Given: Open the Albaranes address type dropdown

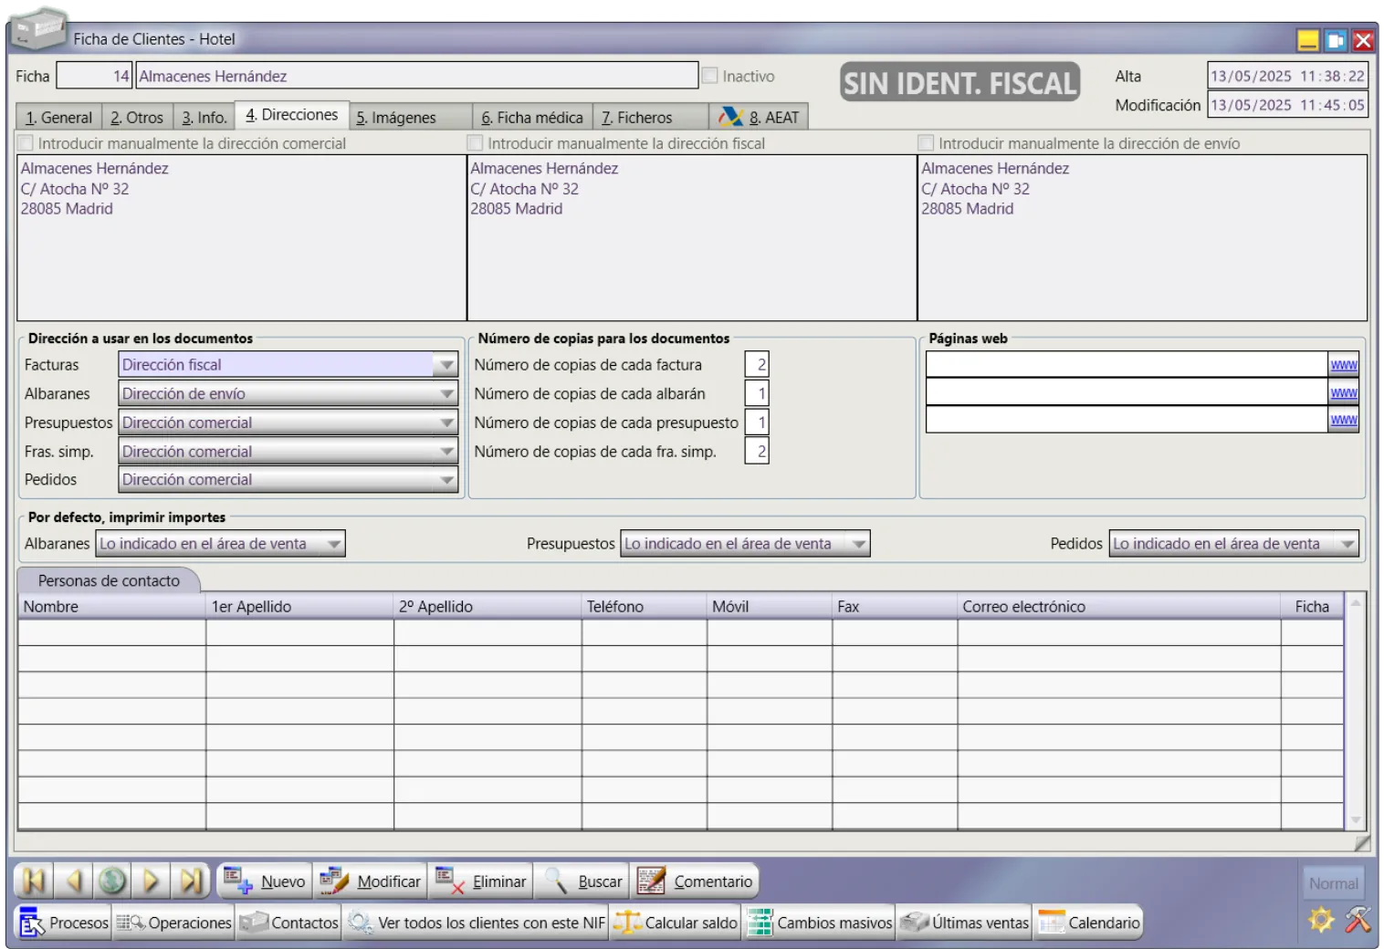Looking at the screenshot, I should pos(446,394).
